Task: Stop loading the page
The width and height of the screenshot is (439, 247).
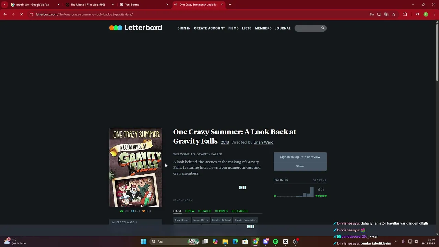Action: 21,14
